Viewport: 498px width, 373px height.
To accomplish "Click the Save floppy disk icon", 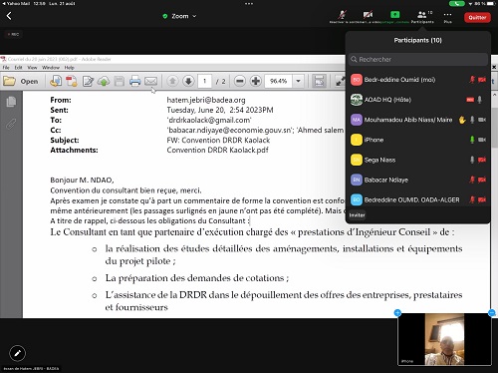I will [x=120, y=81].
